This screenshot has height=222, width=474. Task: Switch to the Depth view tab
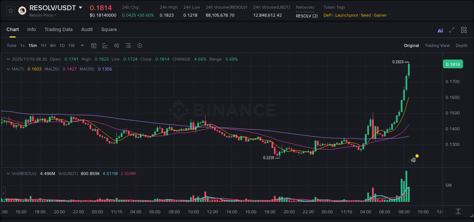pos(461,45)
